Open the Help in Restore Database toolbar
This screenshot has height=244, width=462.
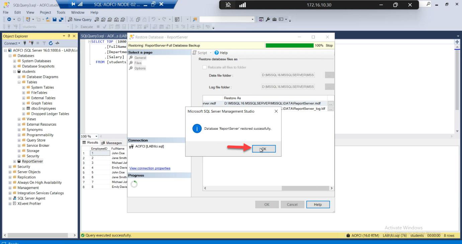221,53
